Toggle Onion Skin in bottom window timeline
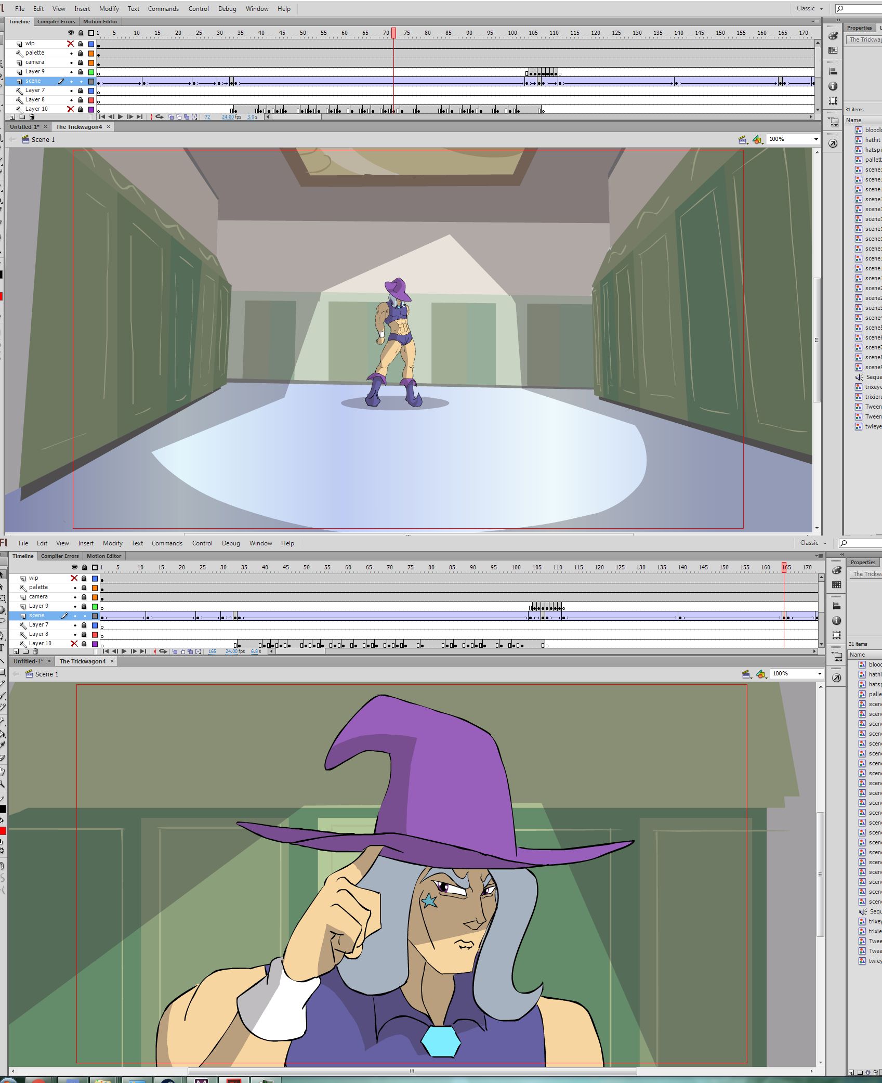 click(x=175, y=651)
